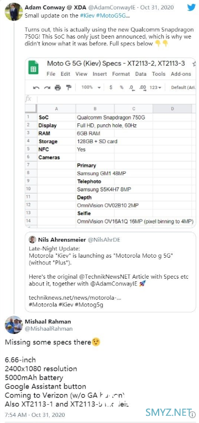Open the Default (Arial) font dropdown
199x423 pixels.
[x=183, y=87]
